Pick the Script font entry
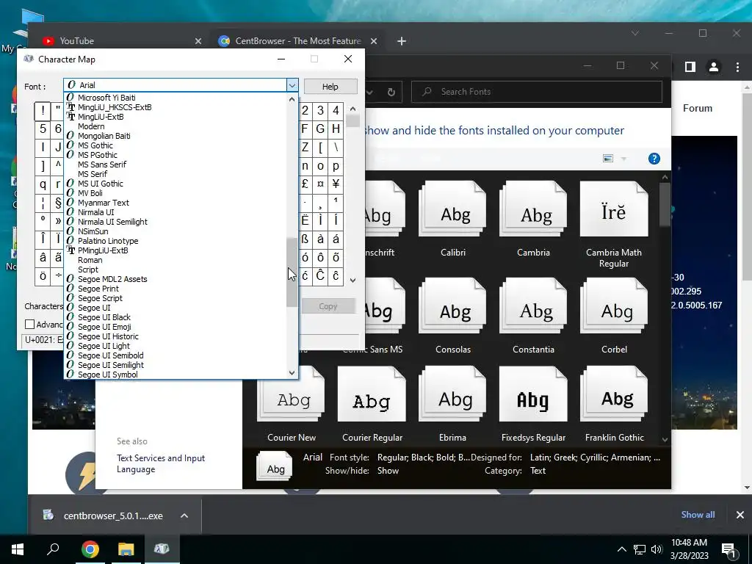 88,270
